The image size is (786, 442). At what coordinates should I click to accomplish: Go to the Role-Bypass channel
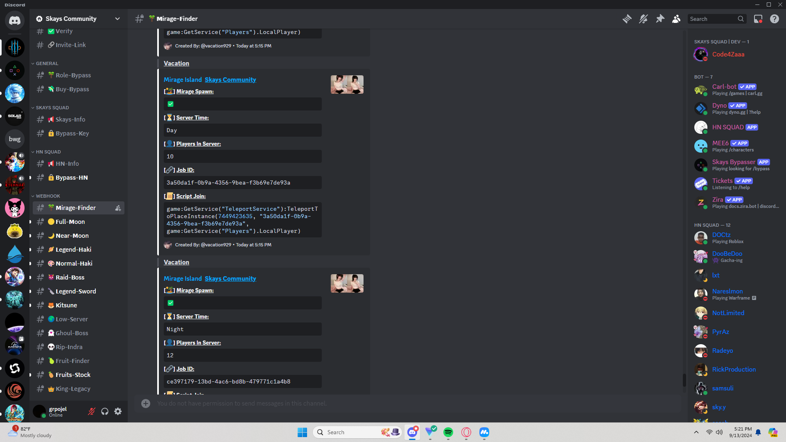(x=79, y=75)
